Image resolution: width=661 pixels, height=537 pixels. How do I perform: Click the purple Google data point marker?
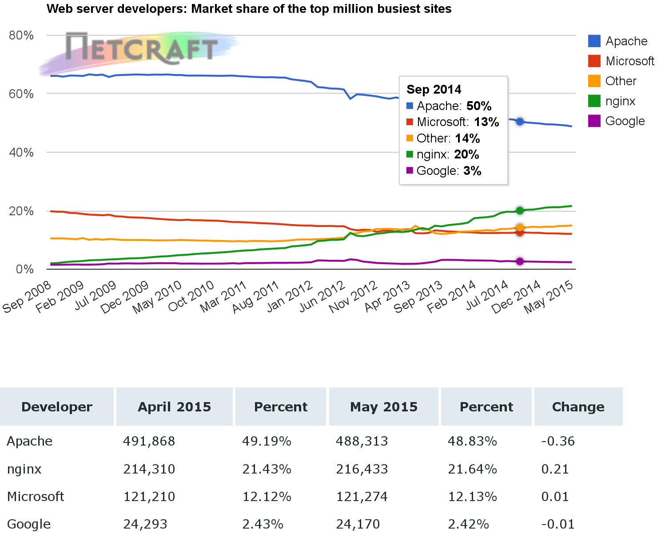click(x=520, y=261)
